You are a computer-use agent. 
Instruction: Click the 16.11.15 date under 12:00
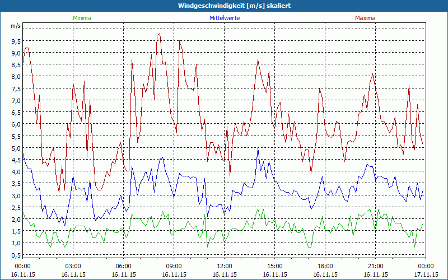pos(225,274)
